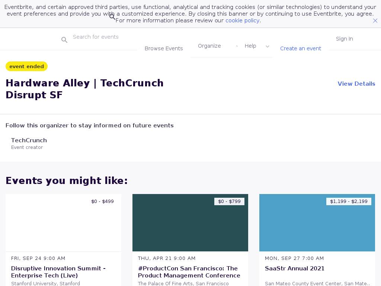
Task: Click Disruptive Innovation Summit event title
Action: (x=58, y=272)
